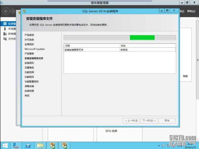199x149 pixels.
Task: Click the 隐藏 hide link in Server Manager
Action: 185,76
